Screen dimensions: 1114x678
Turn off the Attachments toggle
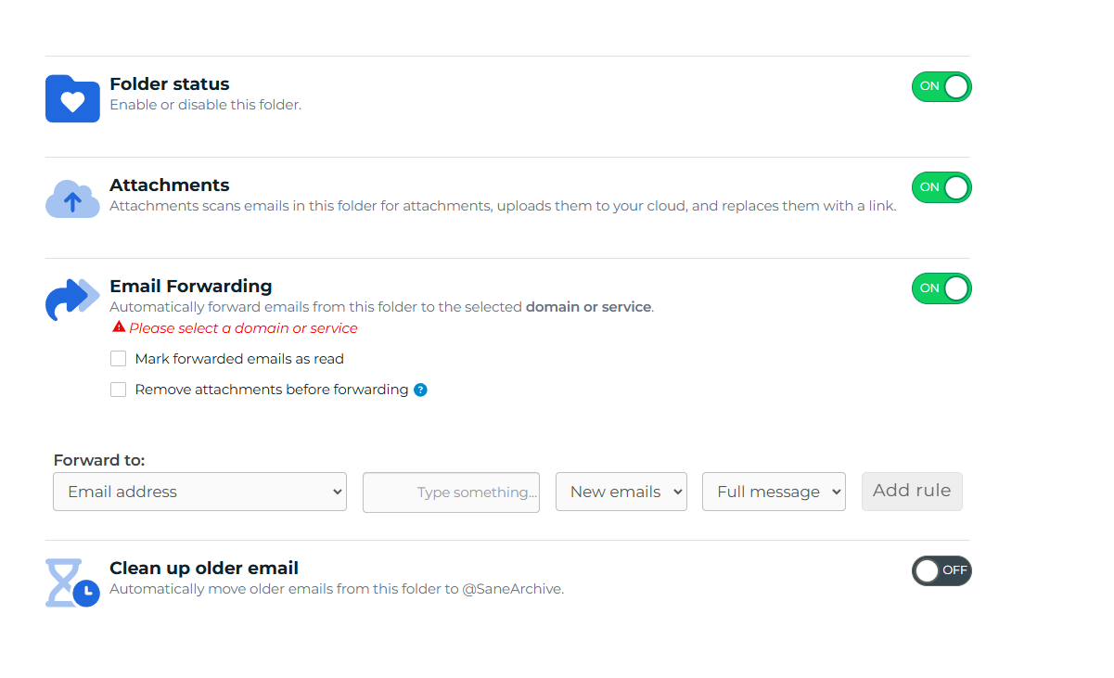(941, 187)
